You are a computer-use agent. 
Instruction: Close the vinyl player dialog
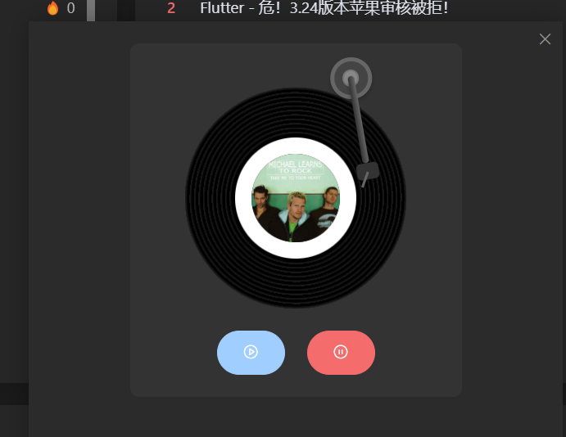tap(545, 39)
